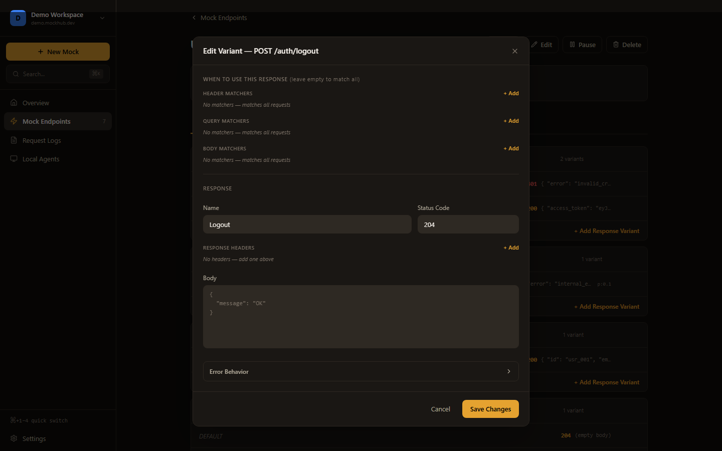Add a body matcher

click(511, 148)
